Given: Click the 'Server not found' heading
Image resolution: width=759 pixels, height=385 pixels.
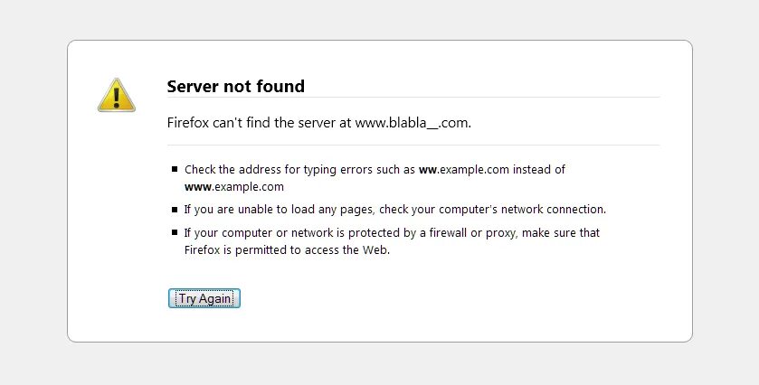Looking at the screenshot, I should tap(235, 87).
